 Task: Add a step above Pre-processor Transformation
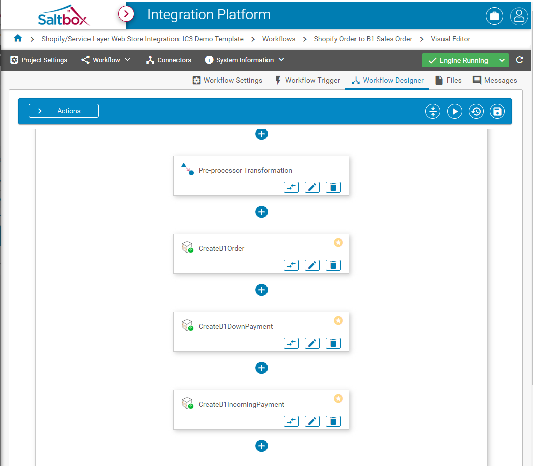261,134
